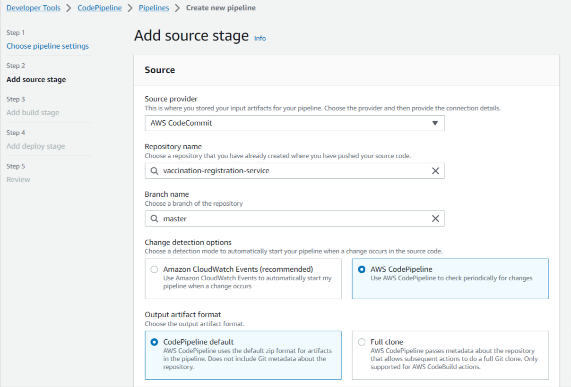Click into the Repository name input
The height and width of the screenshot is (387, 571).
point(294,171)
